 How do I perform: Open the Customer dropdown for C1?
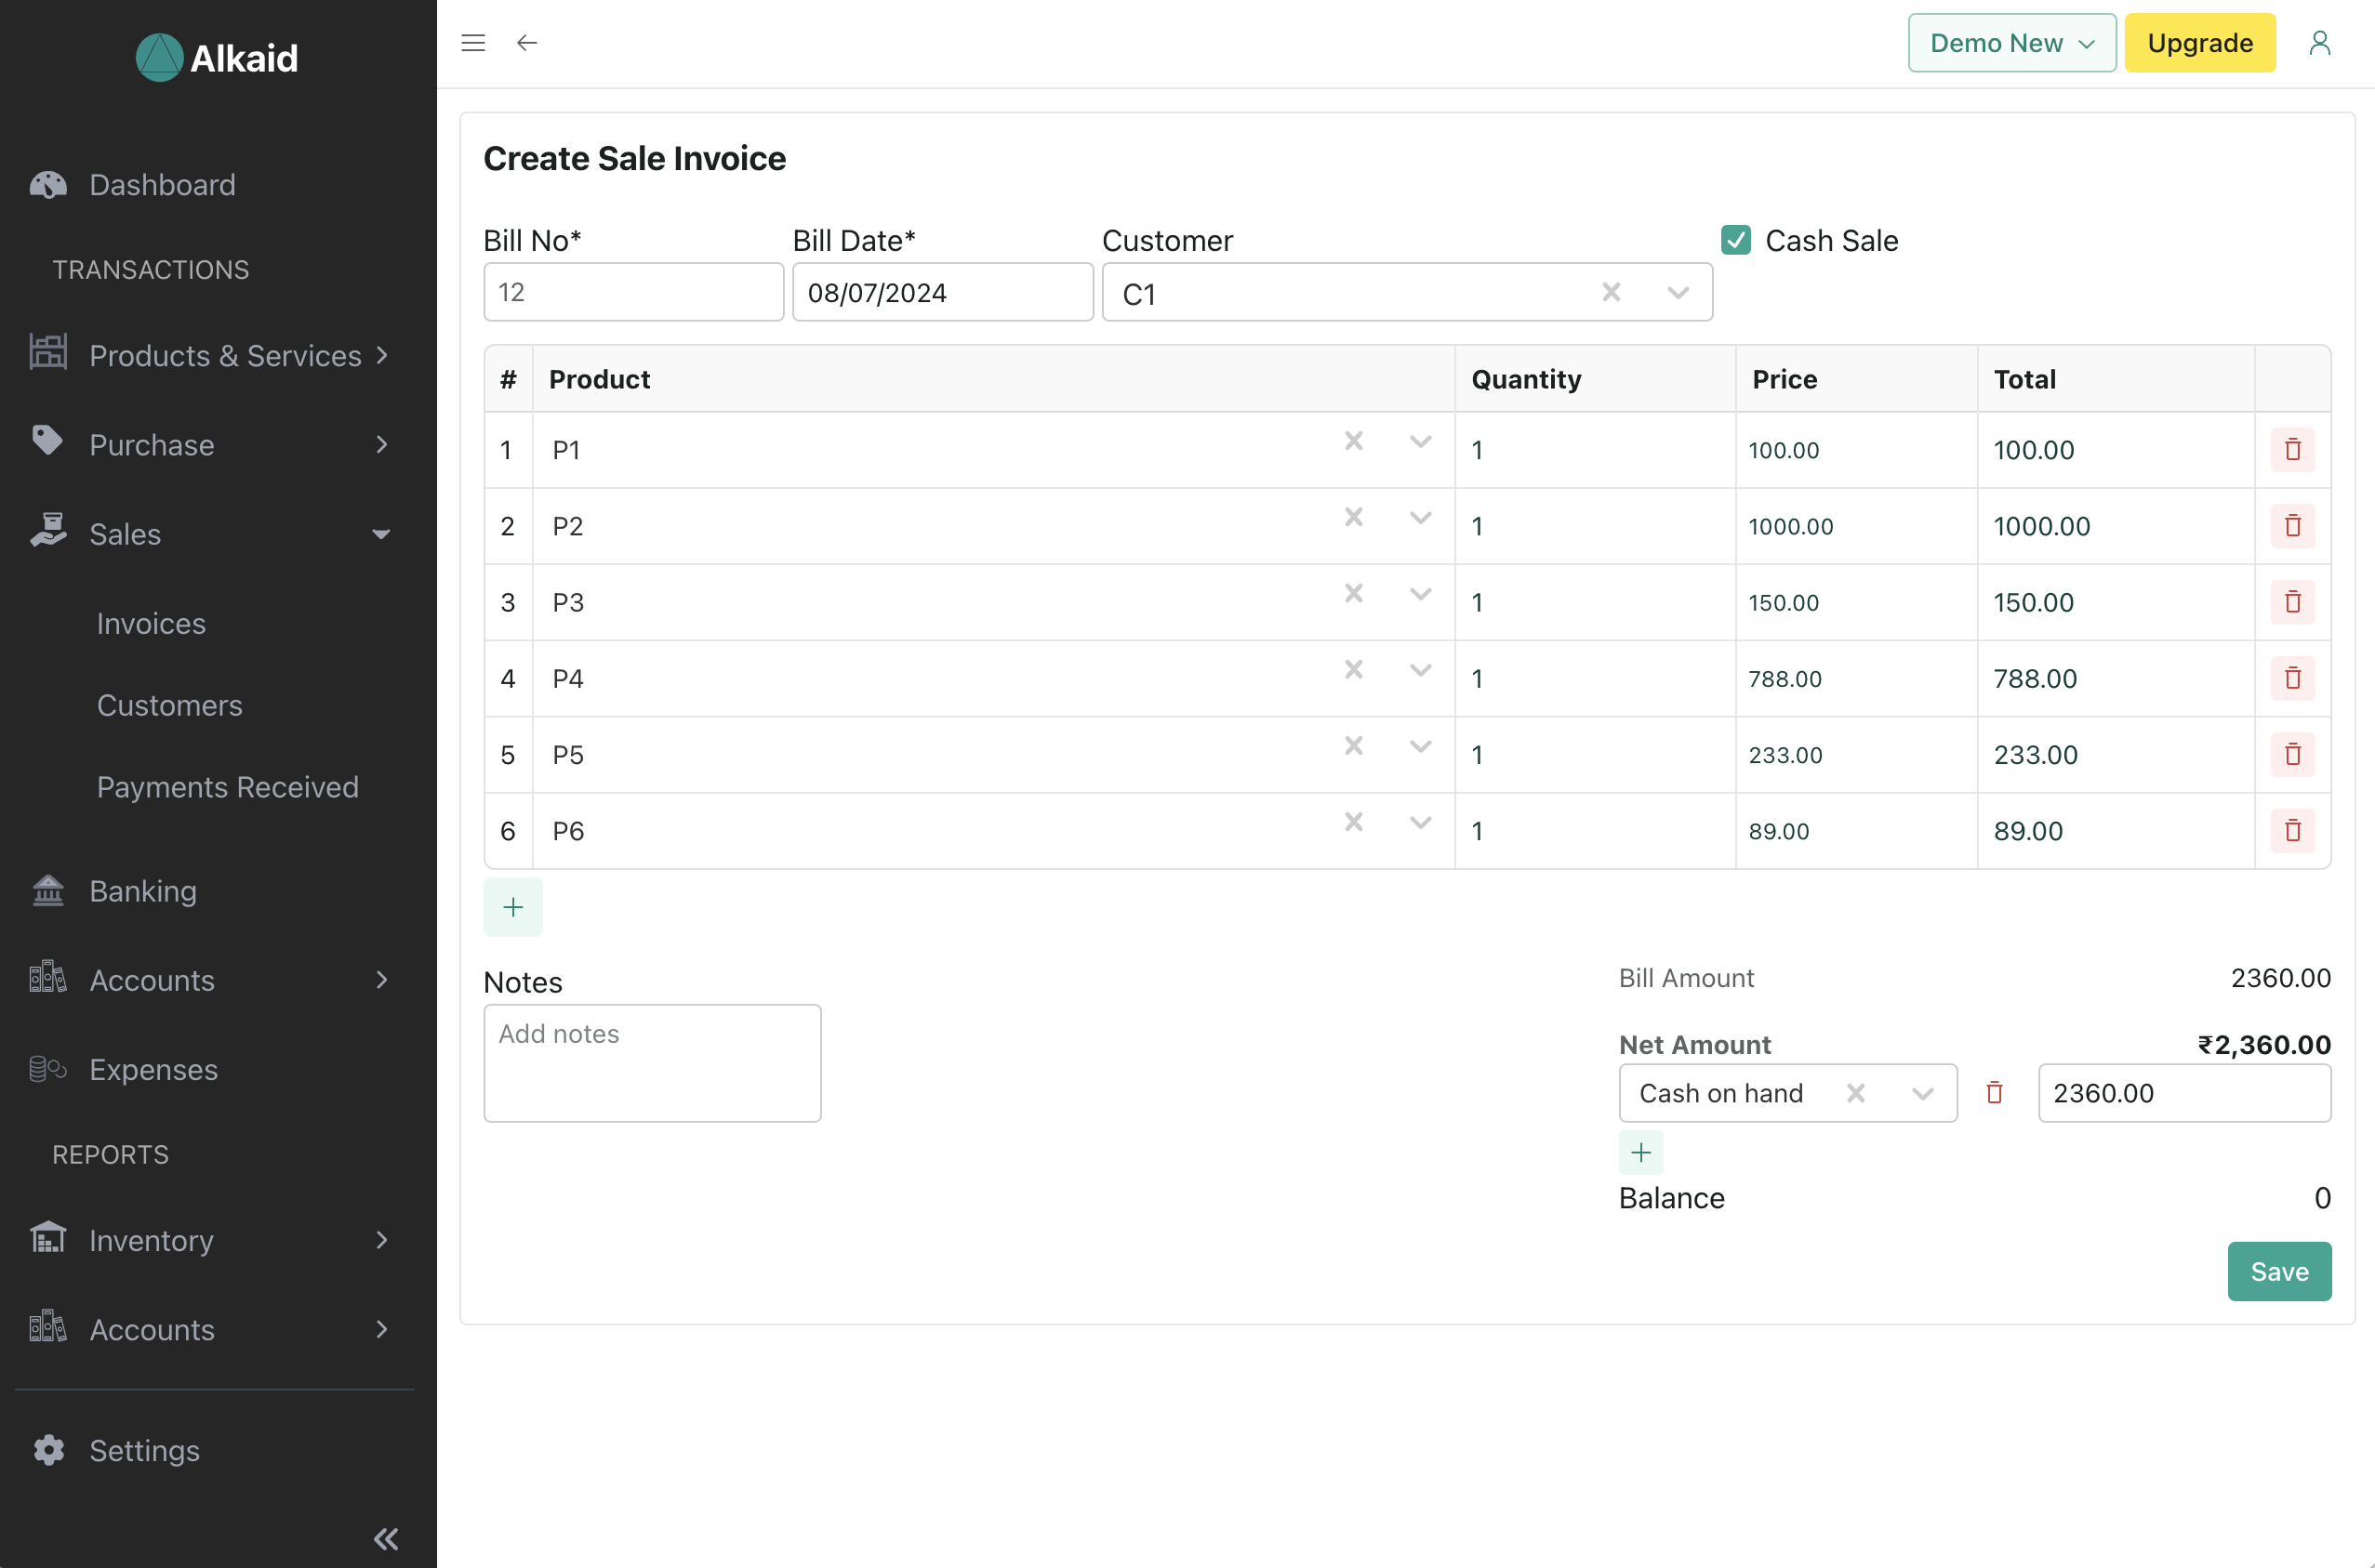(1677, 292)
